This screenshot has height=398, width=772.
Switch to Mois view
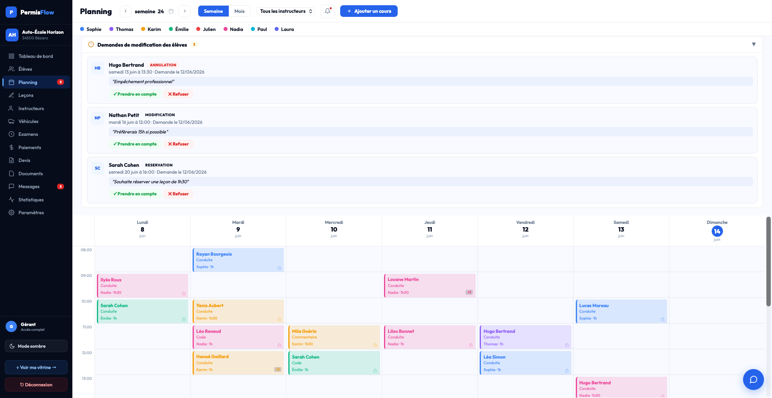pyautogui.click(x=240, y=11)
